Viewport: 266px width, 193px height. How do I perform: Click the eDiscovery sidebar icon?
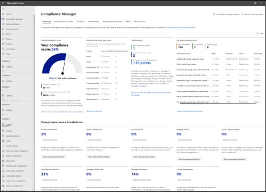click(3, 161)
